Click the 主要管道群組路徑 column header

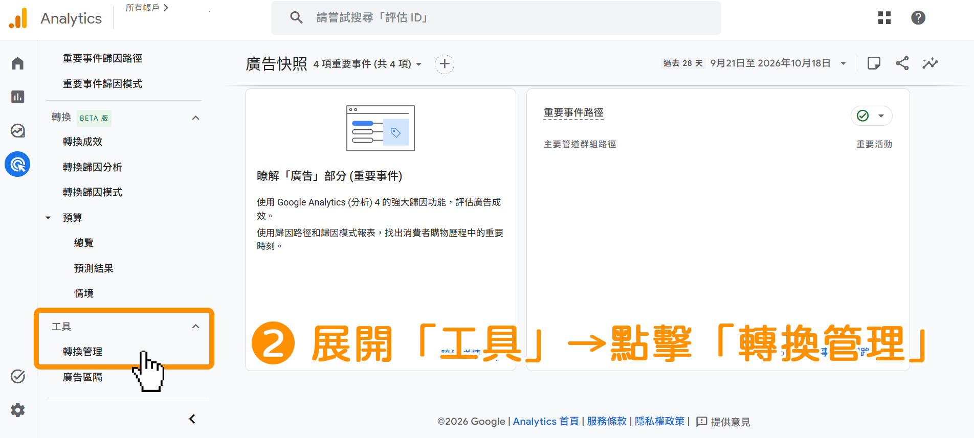coord(580,145)
